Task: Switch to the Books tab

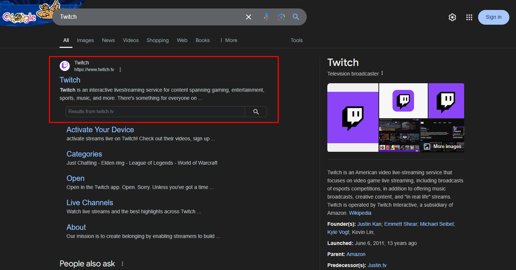Action: (x=203, y=40)
